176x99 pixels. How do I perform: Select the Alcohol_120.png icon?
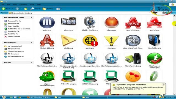click(x=47, y=40)
